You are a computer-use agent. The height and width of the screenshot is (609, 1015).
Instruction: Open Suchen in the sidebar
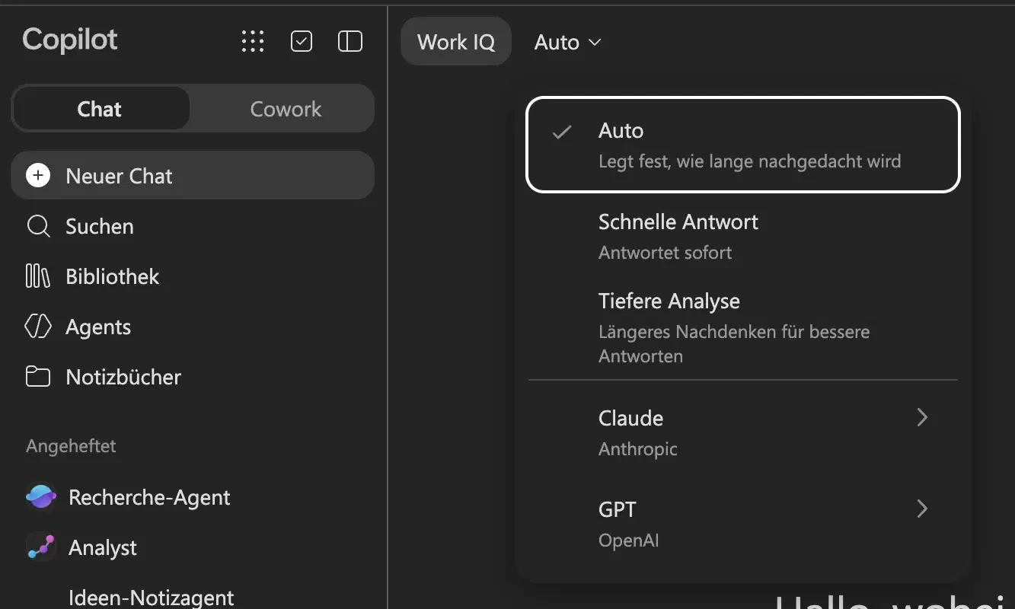click(x=193, y=226)
